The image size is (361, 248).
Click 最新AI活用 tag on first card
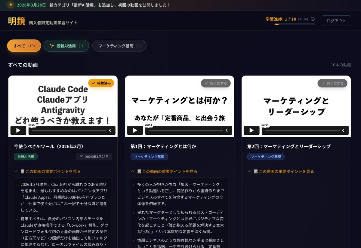tap(26, 157)
